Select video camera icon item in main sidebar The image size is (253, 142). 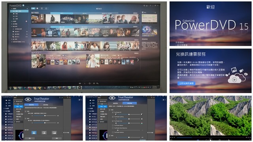click(x=14, y=14)
